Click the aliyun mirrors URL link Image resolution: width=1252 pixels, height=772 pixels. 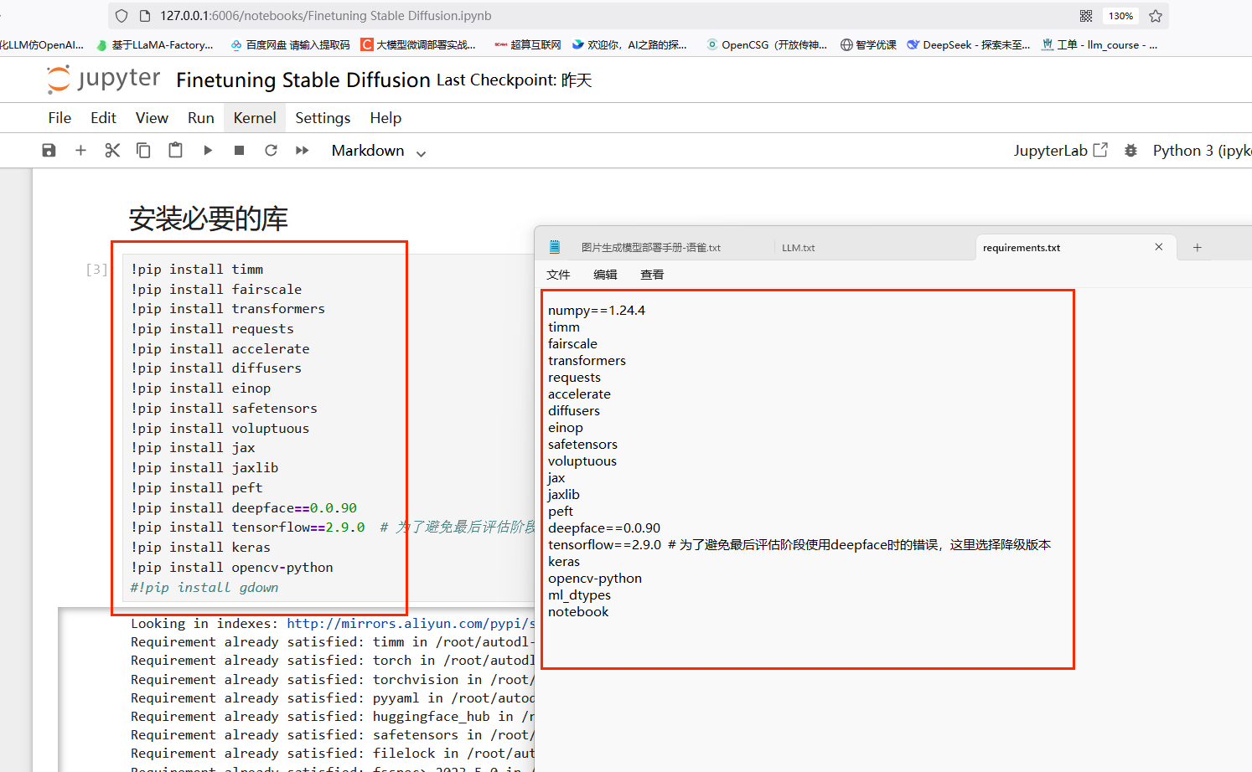[x=410, y=624]
